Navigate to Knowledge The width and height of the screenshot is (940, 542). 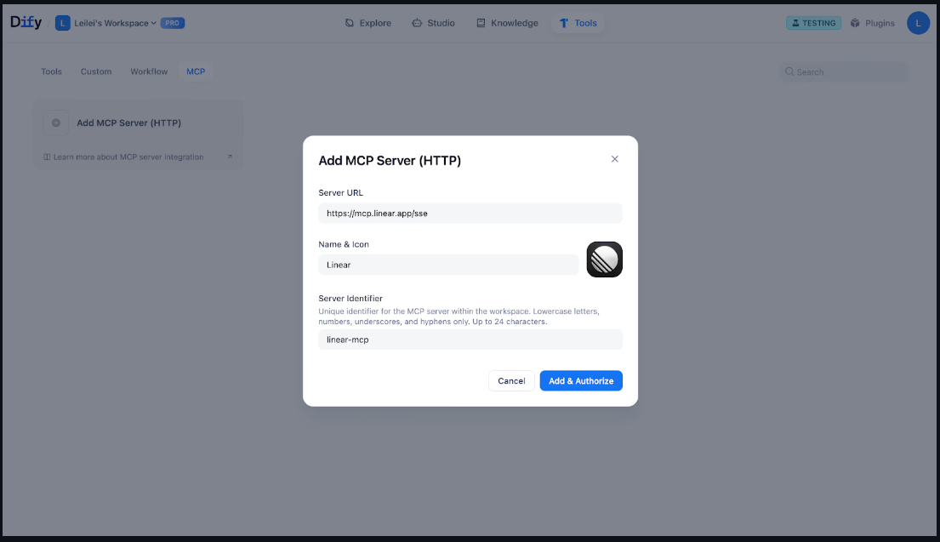click(x=507, y=23)
